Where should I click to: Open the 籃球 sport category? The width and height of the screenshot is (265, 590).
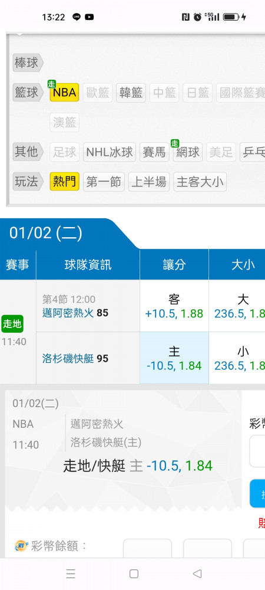(x=28, y=93)
